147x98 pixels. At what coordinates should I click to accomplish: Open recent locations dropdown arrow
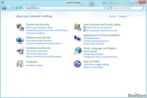13,8
